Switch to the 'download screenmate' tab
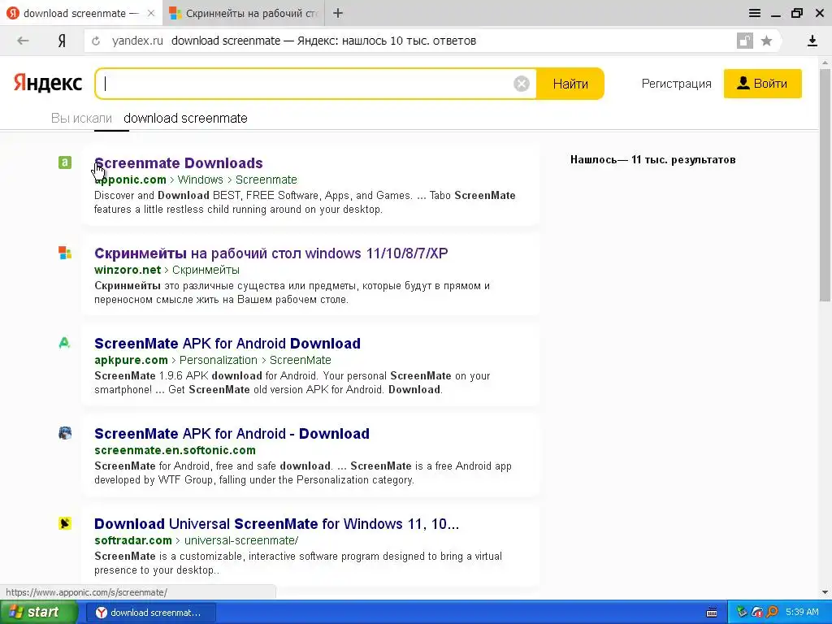Image resolution: width=832 pixels, height=624 pixels. pos(80,13)
